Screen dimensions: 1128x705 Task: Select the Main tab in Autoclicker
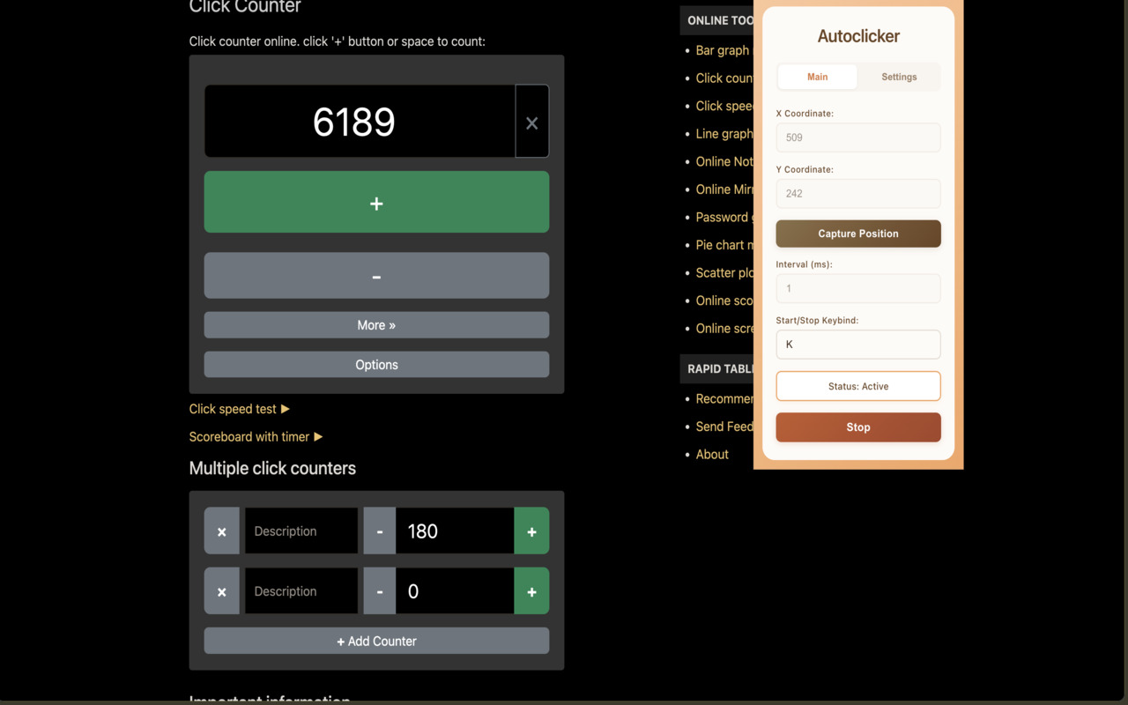(x=817, y=77)
